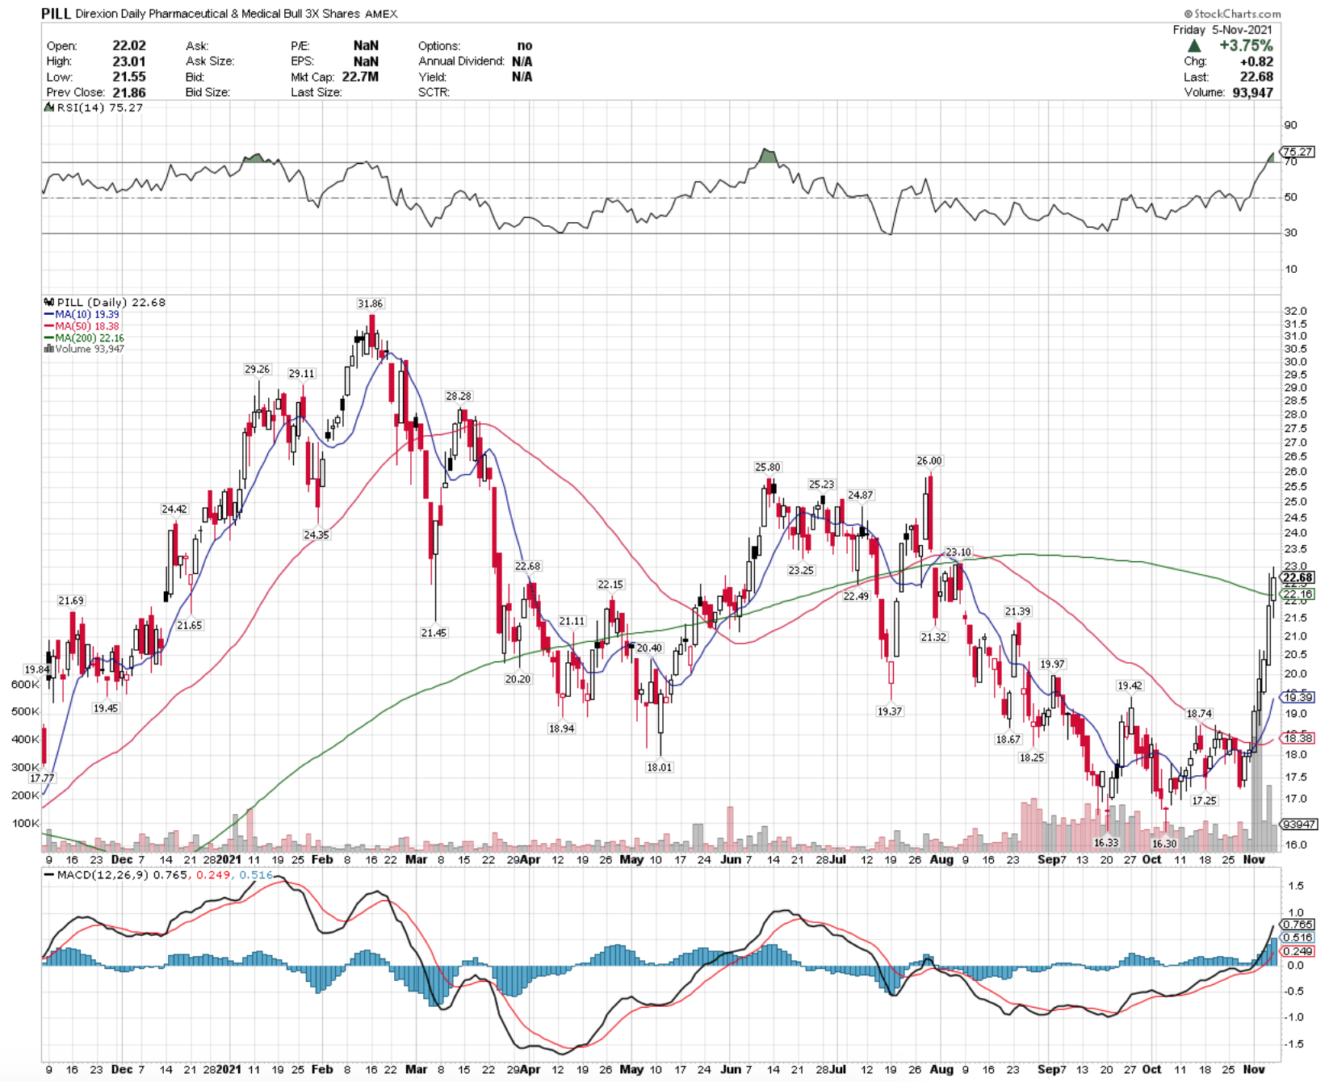Click the 22.16 MA200 axis tag
1329x1082 pixels.
coord(1298,593)
